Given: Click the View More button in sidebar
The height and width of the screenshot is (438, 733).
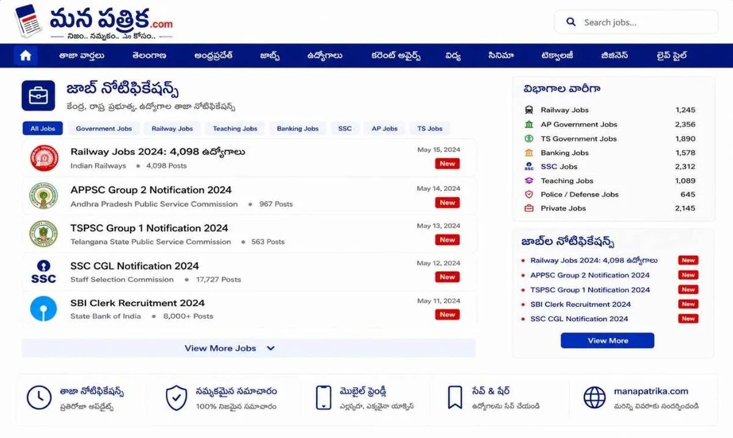Looking at the screenshot, I should coord(607,340).
